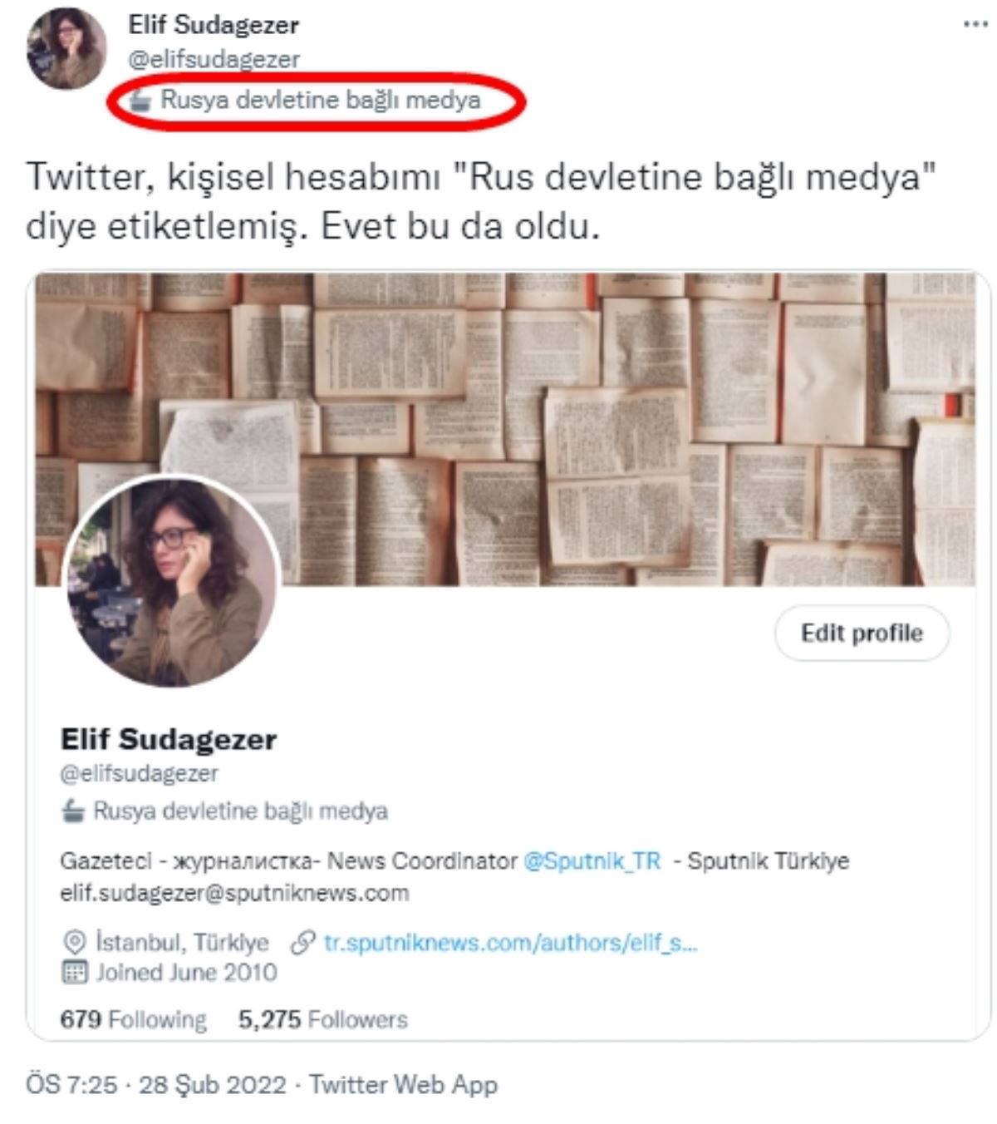The height and width of the screenshot is (1124, 997).
Task: Click the podium icon in the profile card
Action: point(73,811)
